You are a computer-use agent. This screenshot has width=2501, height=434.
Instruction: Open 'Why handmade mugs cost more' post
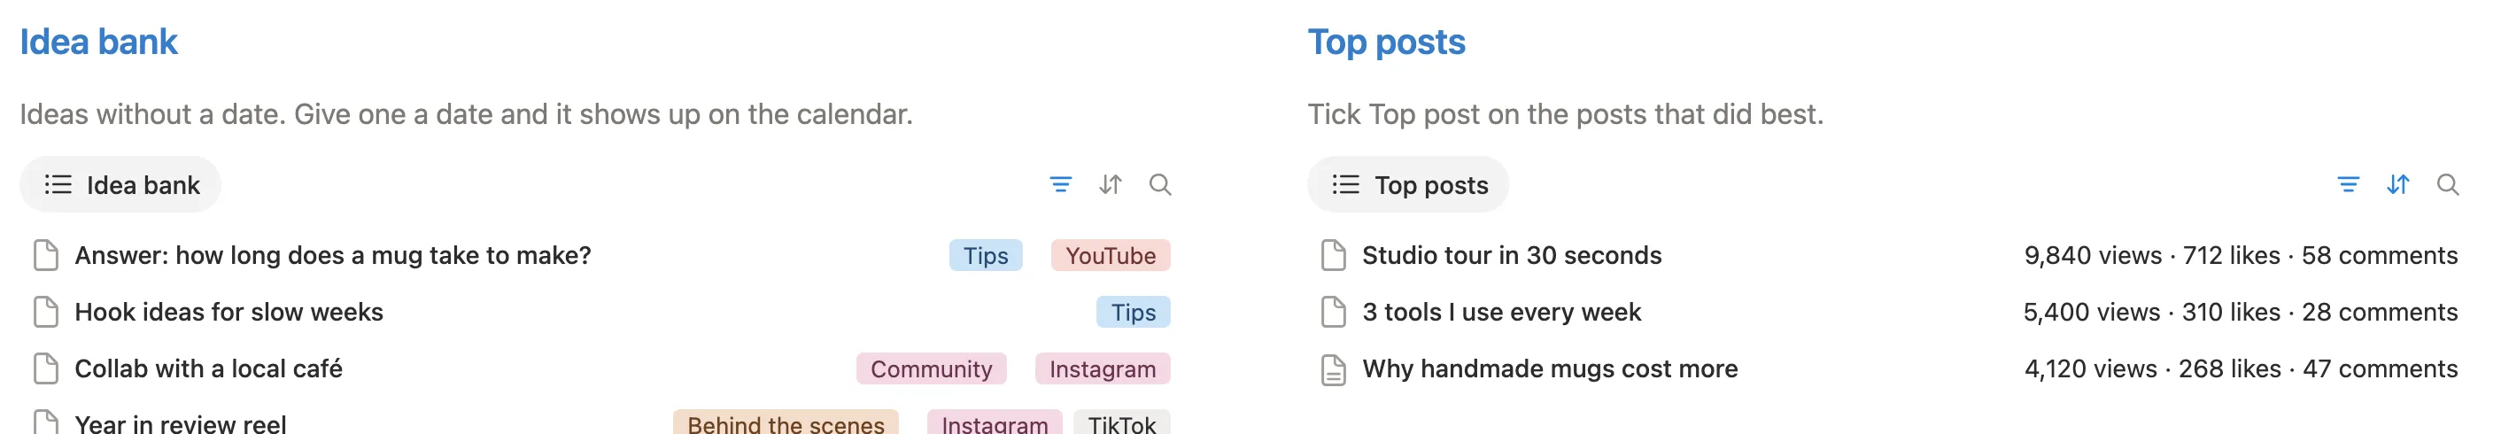point(1550,369)
